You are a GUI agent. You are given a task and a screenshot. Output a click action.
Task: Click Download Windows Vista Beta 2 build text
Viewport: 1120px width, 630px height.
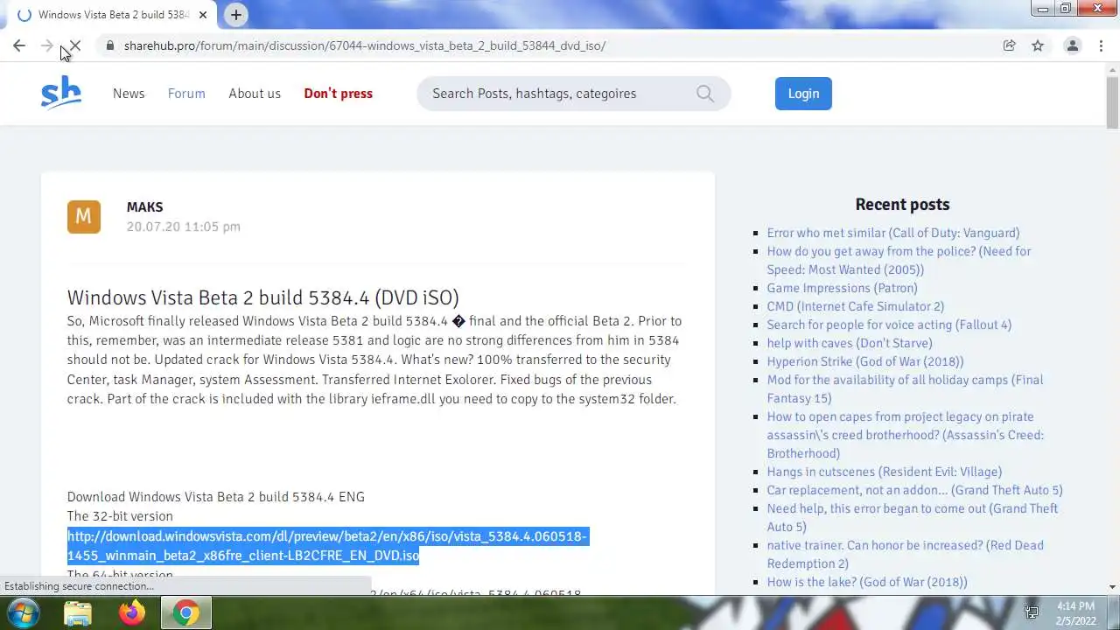[x=216, y=497]
